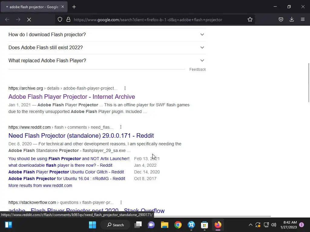The image size is (310, 232).
Task: Click the page vertical scrollbar
Action: (308, 82)
